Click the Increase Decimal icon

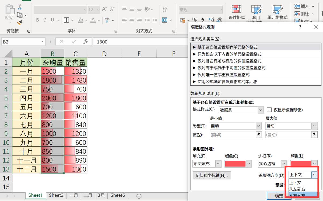(x=212, y=20)
